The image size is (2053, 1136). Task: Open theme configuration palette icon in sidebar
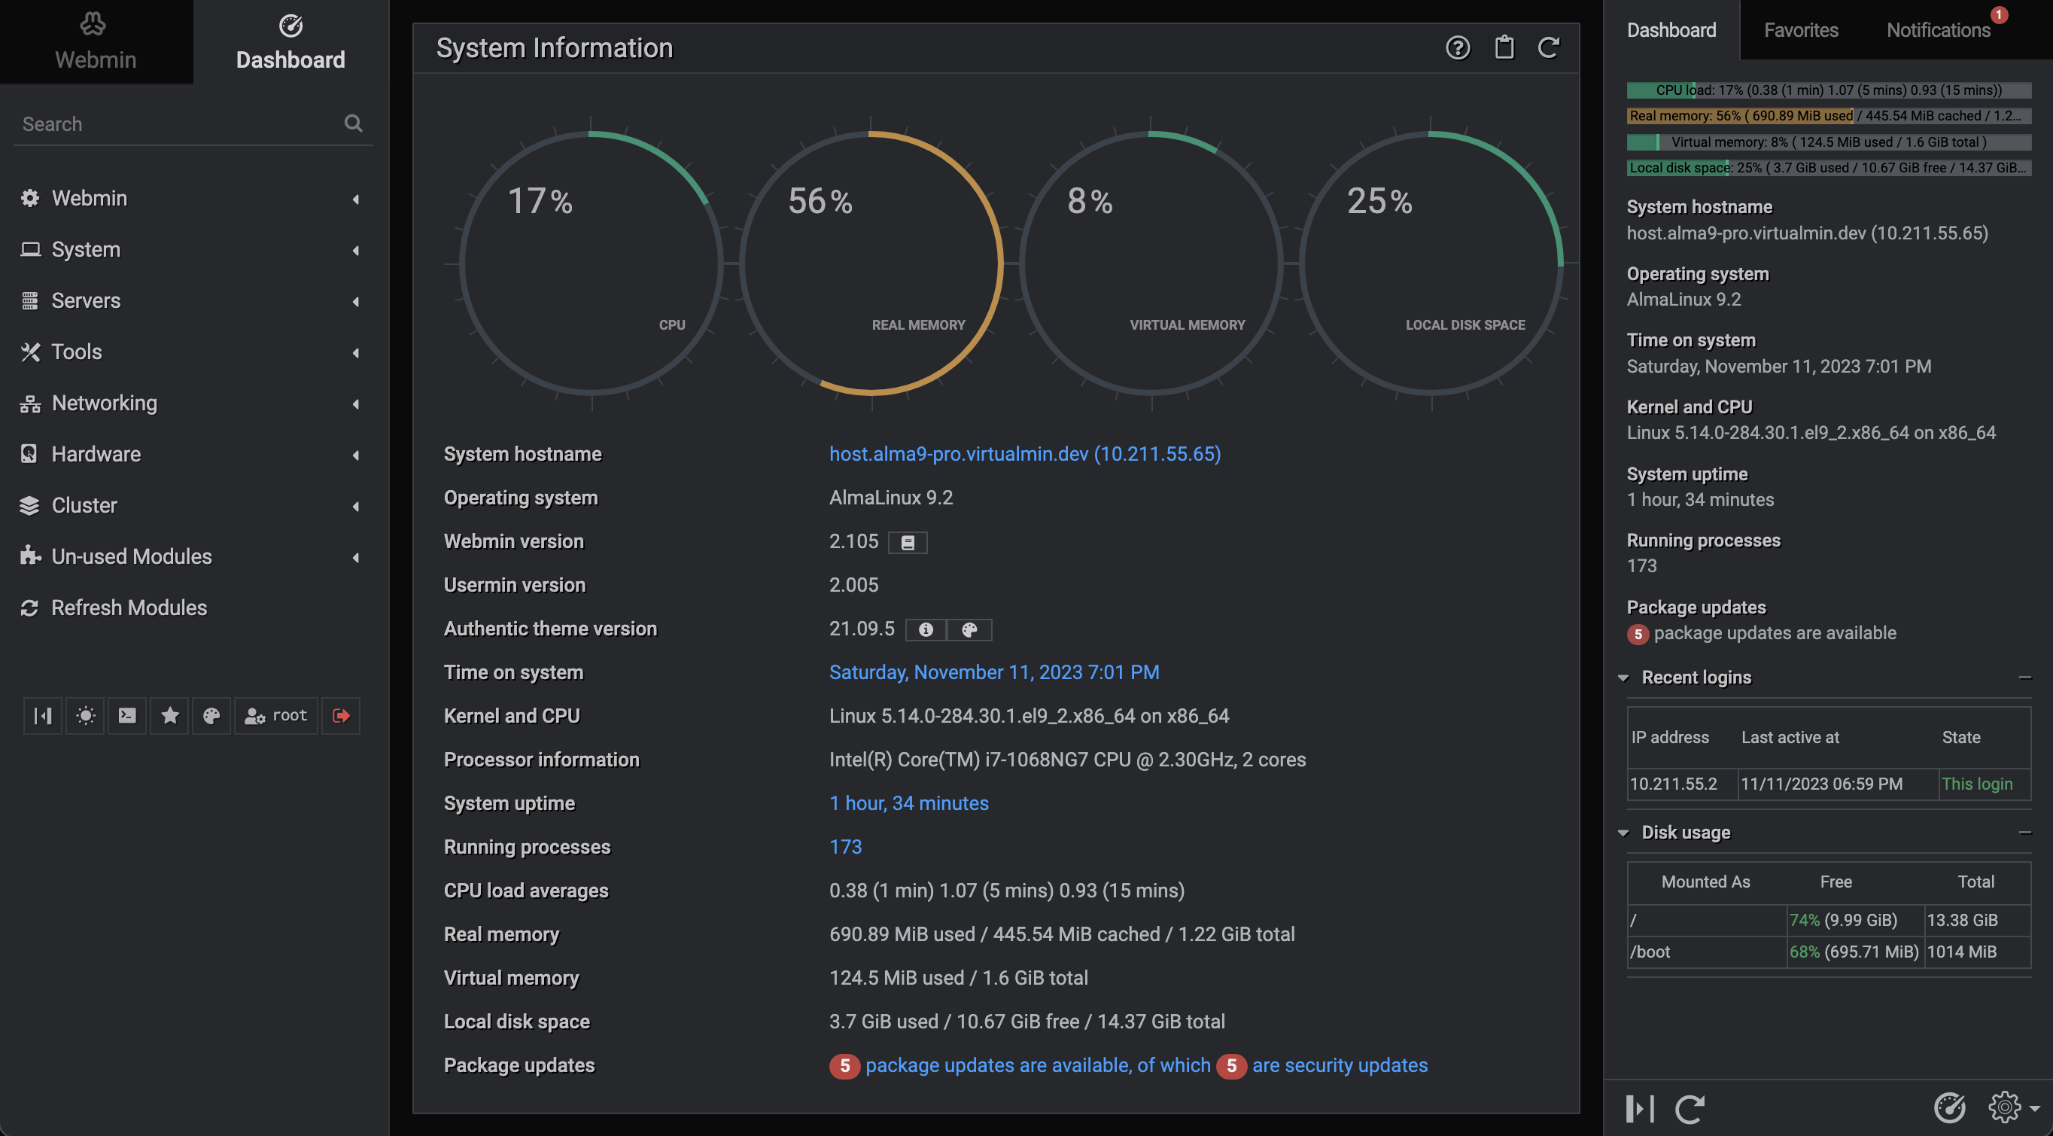click(x=211, y=715)
